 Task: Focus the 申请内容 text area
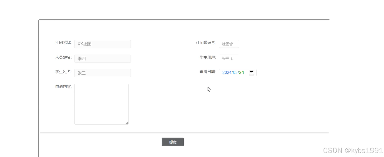tap(101, 104)
